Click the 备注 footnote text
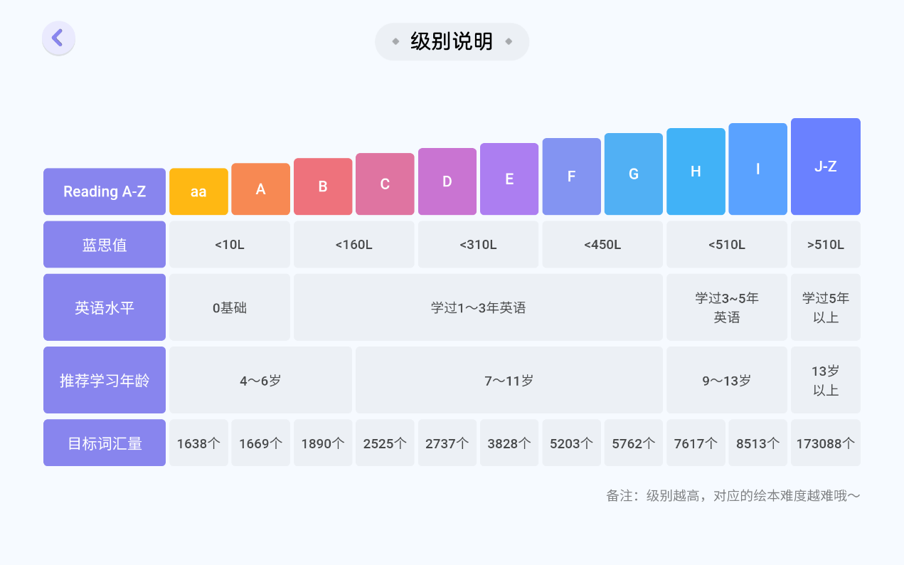904x565 pixels. [x=733, y=496]
